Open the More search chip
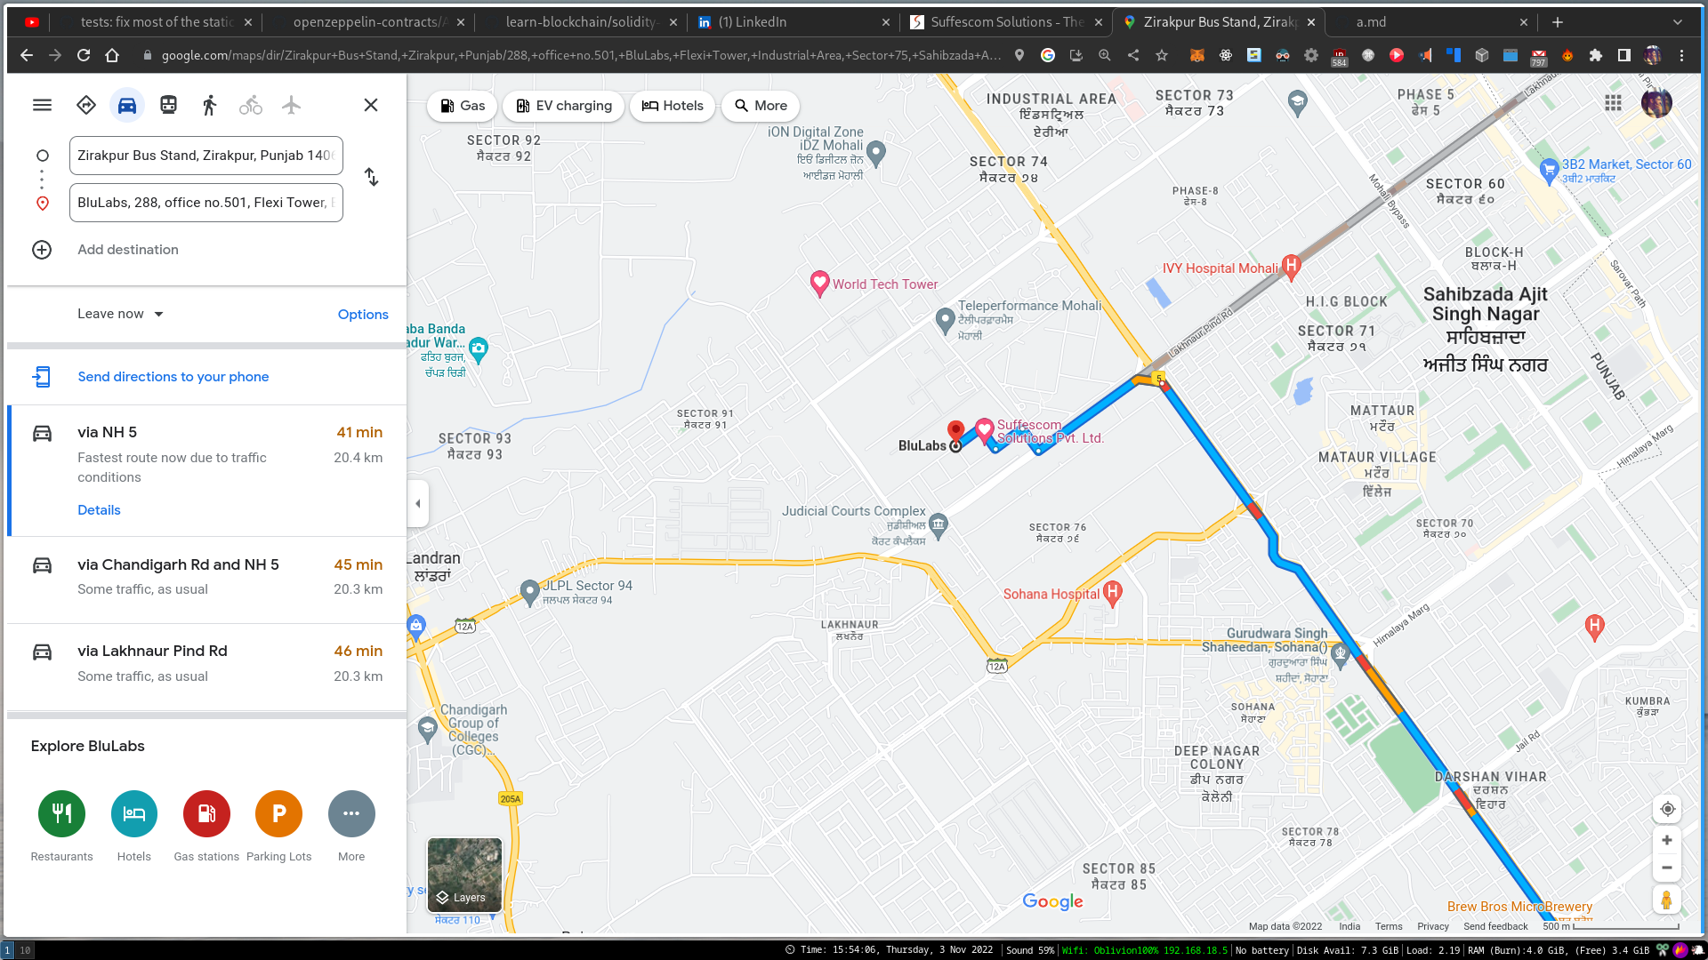This screenshot has height=960, width=1708. pyautogui.click(x=761, y=106)
